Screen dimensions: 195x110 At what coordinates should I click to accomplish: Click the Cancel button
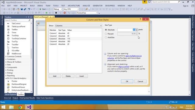(140, 82)
